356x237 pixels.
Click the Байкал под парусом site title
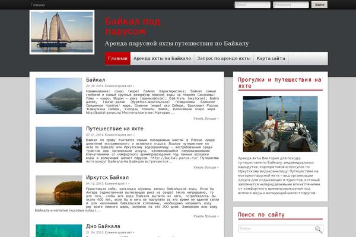click(x=132, y=26)
